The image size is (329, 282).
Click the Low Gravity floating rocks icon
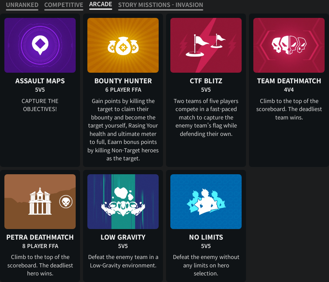pyautogui.click(x=123, y=202)
